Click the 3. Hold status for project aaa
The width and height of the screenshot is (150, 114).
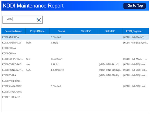54,64
